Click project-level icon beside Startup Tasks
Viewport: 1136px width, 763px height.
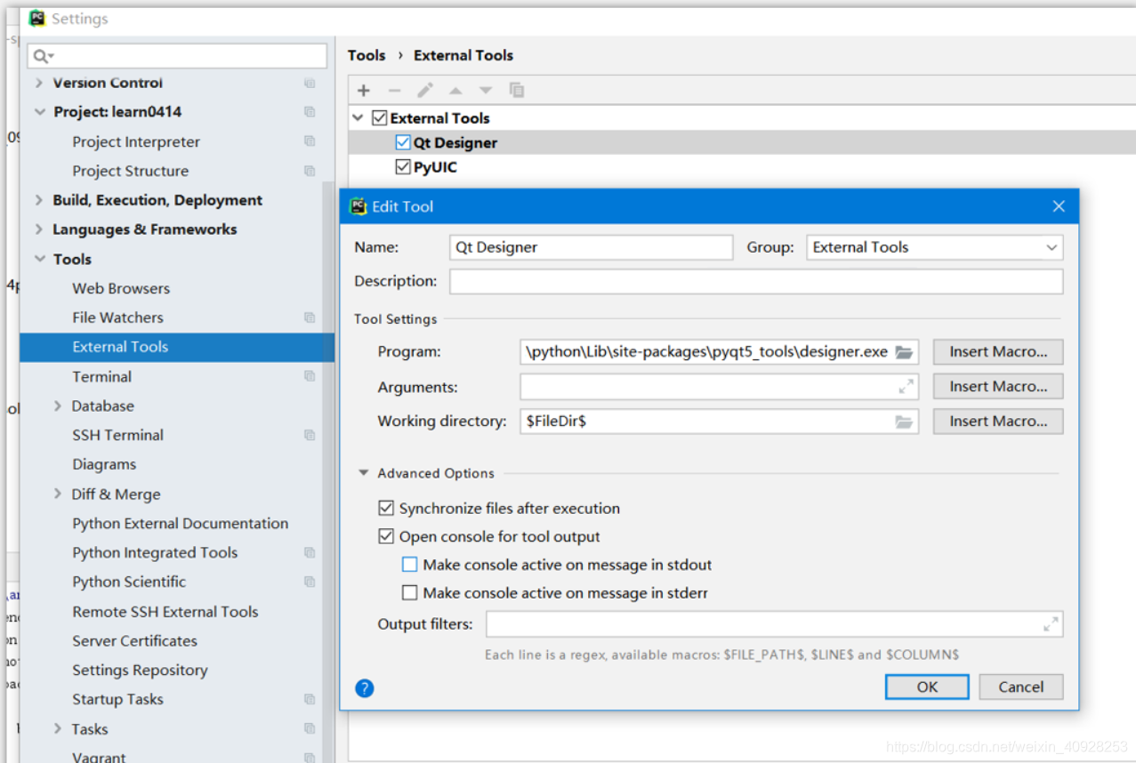tap(310, 699)
